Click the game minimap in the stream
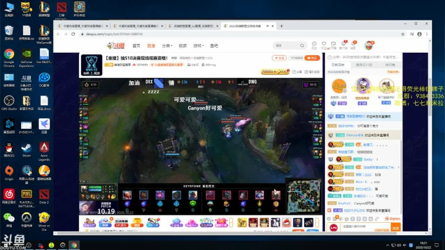 tap(304, 197)
